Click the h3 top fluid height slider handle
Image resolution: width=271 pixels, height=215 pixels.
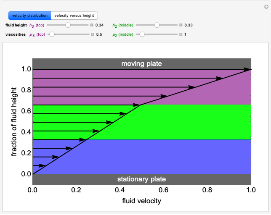[x=67, y=25]
